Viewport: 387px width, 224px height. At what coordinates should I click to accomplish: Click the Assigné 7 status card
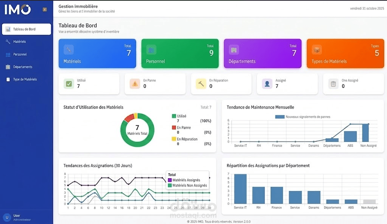pyautogui.click(x=287, y=84)
